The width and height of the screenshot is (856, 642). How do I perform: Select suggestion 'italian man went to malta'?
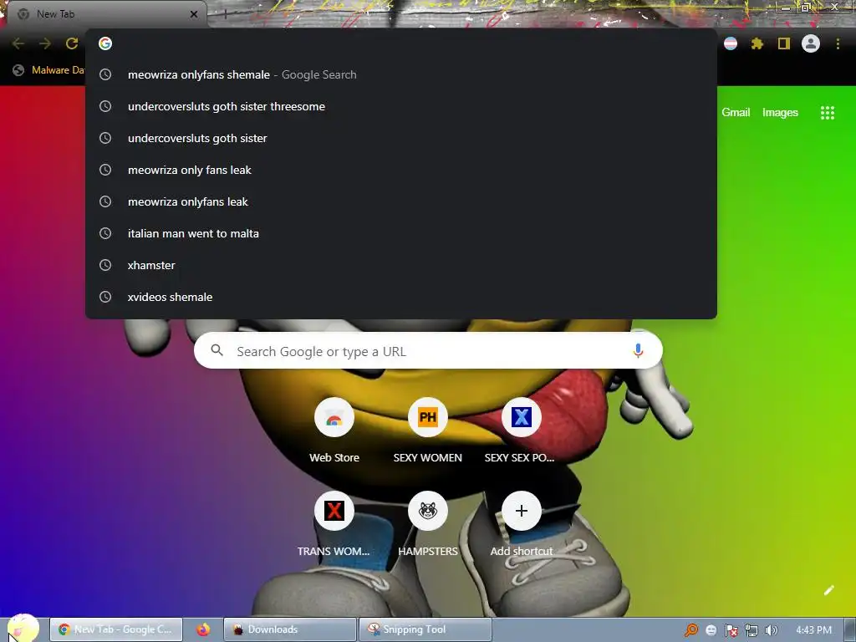click(x=400, y=234)
